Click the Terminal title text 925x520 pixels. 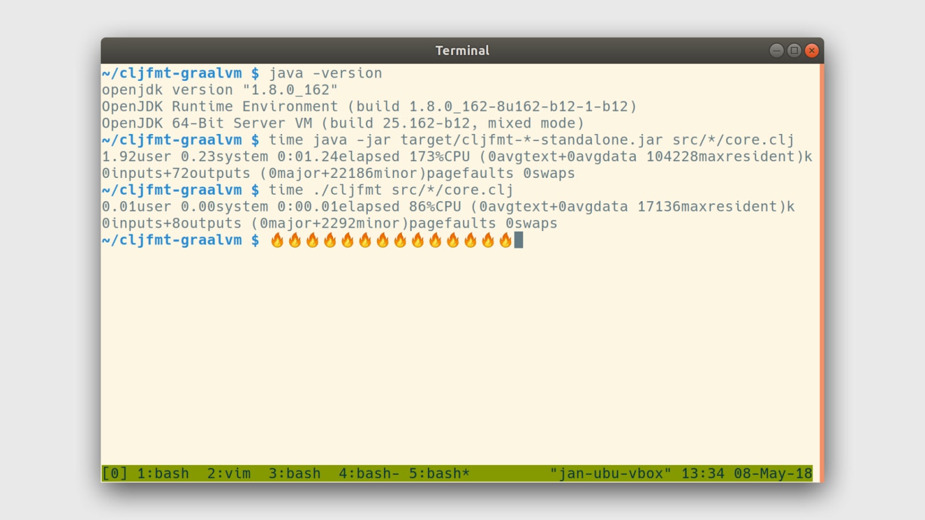click(x=462, y=51)
